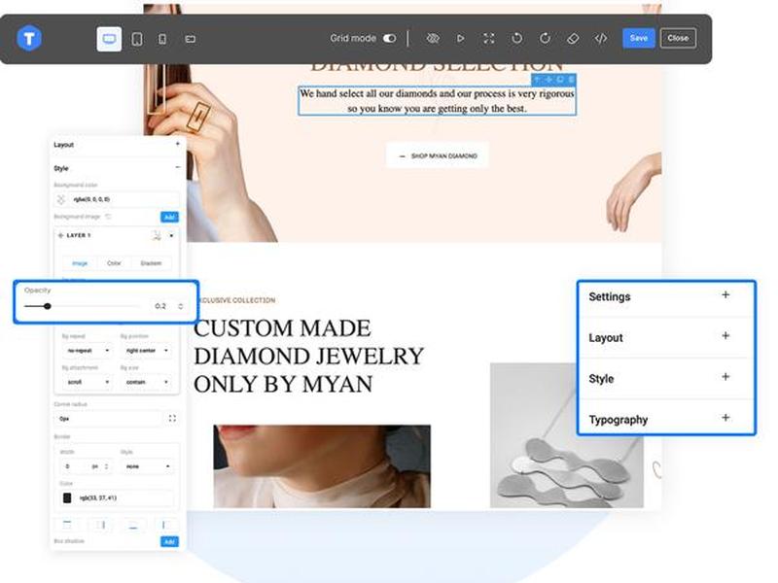This screenshot has height=583, width=778.
Task: Open the scroll attachment dropdown
Action: [87, 382]
